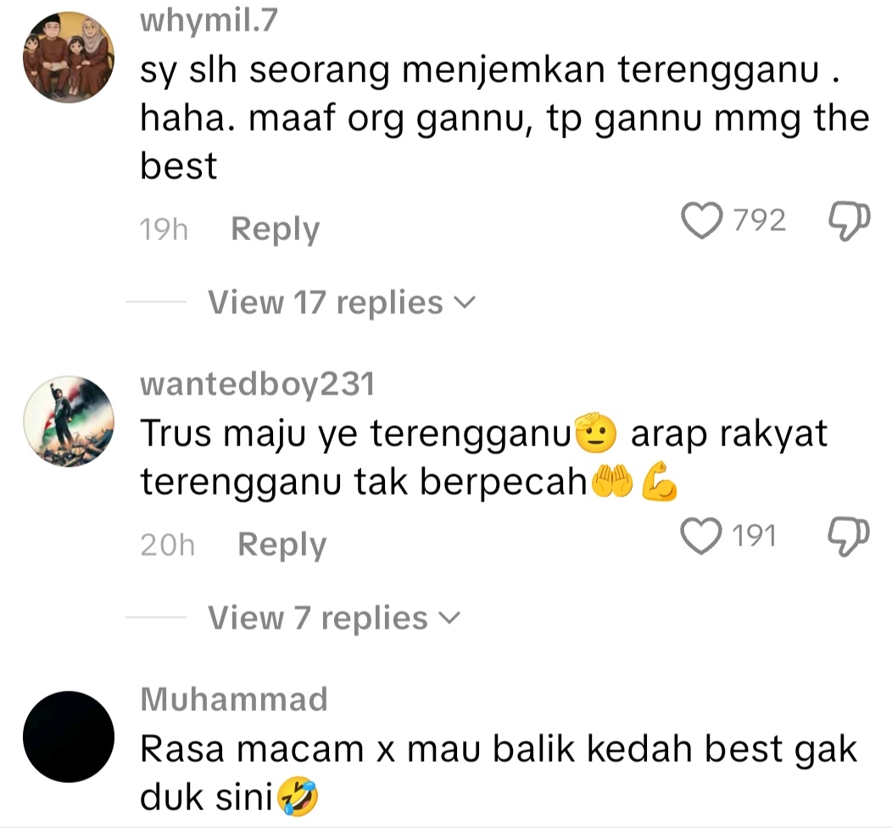Image resolution: width=892 pixels, height=833 pixels.
Task: Open the whymil.7 username link
Action: [x=209, y=20]
